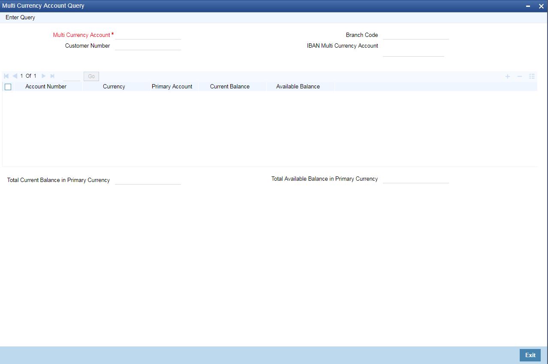
Task: Select the Currency column header
Action: pos(114,86)
